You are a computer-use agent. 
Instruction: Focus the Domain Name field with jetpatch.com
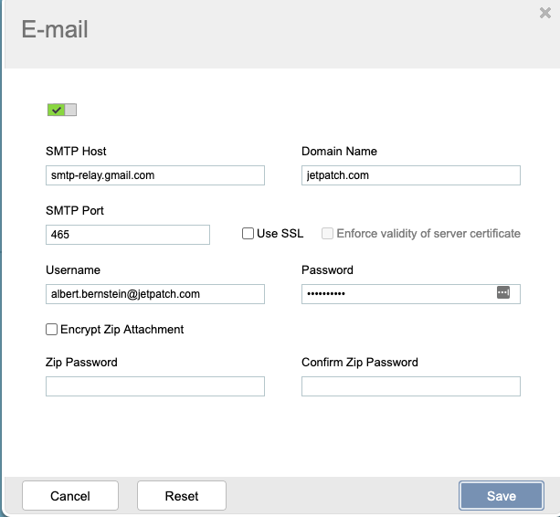[x=411, y=175]
